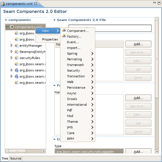Image resolution: width=162 pixels, height=162 pixels.
Task: Click the tree panel scroll left arrow
Action: point(7,151)
